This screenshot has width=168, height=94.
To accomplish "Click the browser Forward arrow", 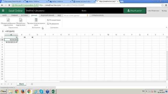I will pos(6,5).
